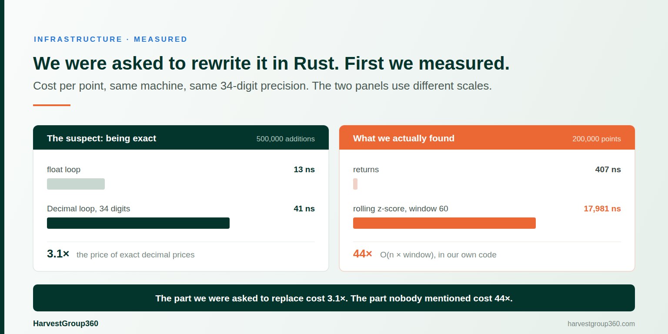The width and height of the screenshot is (668, 334).
Task: Click the 3.1× ratio figure
Action: coord(58,254)
